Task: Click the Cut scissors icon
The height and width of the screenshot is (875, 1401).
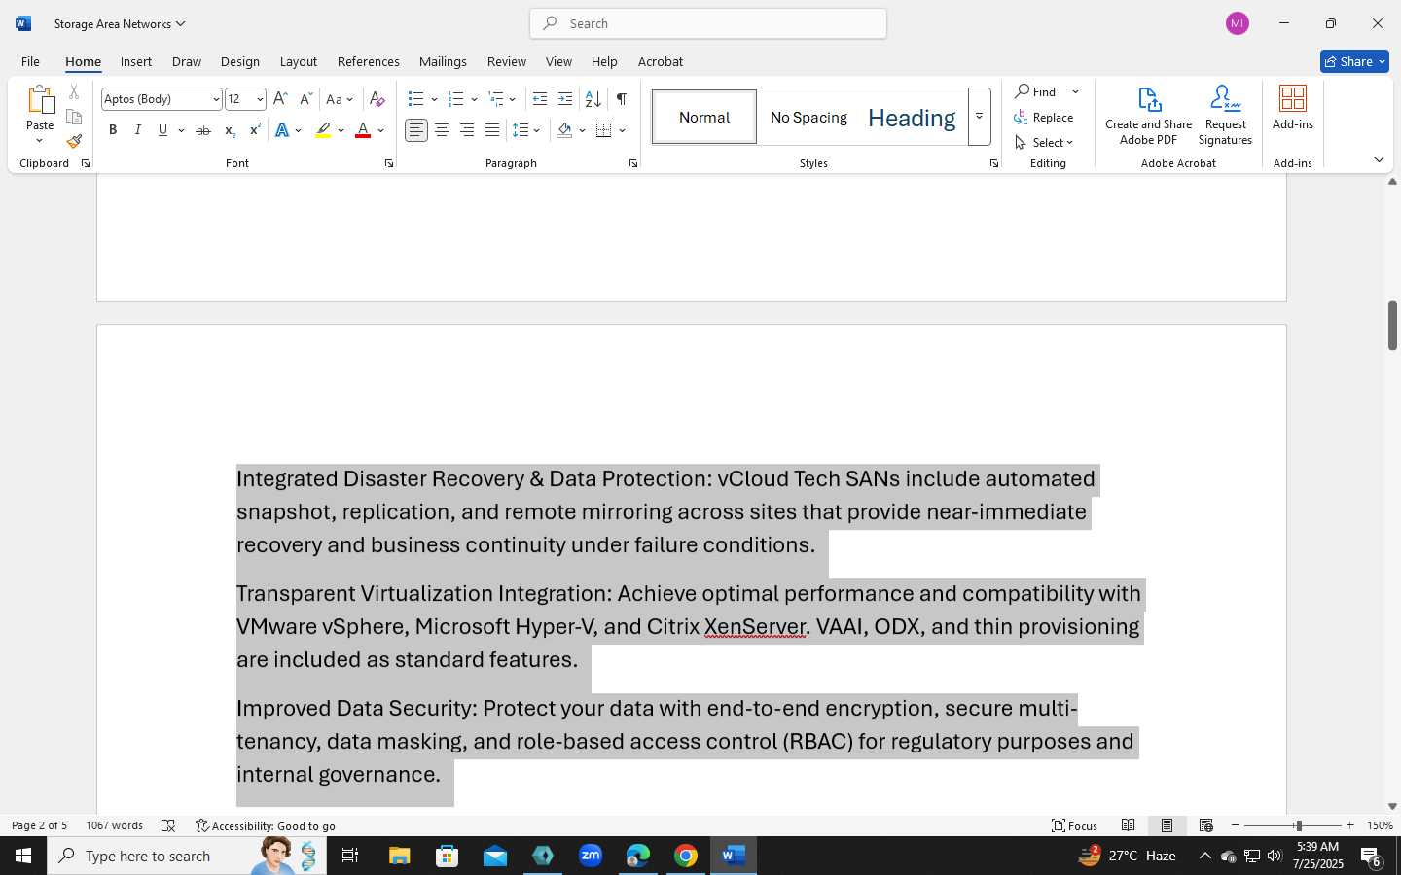Action: (x=74, y=92)
